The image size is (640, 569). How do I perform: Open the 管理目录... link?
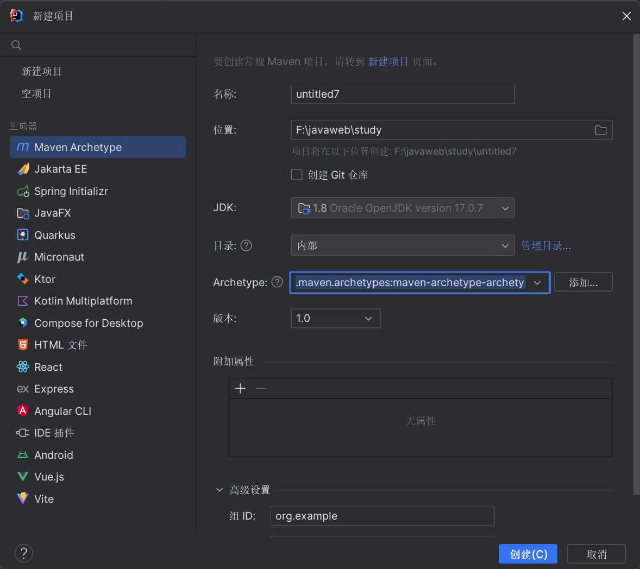tap(545, 245)
